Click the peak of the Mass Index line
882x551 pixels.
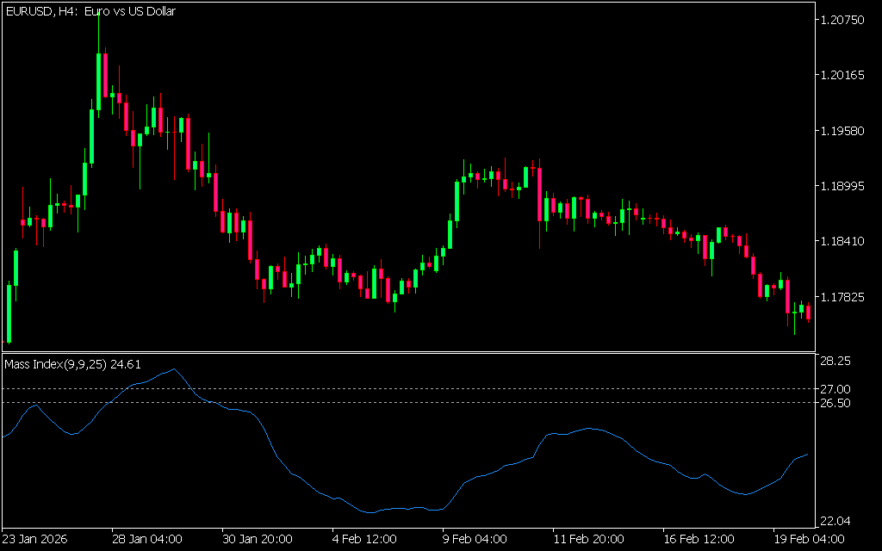(175, 369)
